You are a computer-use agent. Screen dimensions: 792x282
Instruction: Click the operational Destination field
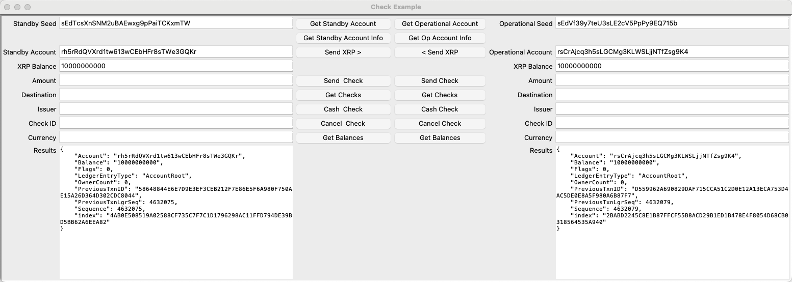[672, 95]
